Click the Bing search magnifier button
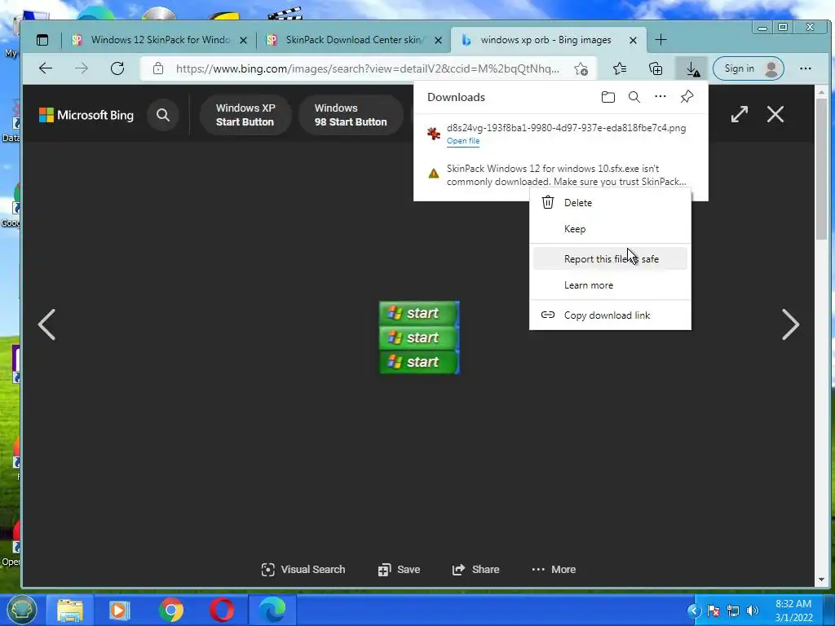The width and height of the screenshot is (835, 626). [163, 115]
